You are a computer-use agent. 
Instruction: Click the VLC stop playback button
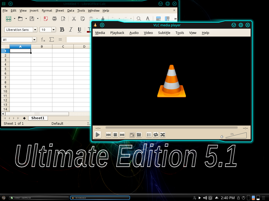coord(115,135)
